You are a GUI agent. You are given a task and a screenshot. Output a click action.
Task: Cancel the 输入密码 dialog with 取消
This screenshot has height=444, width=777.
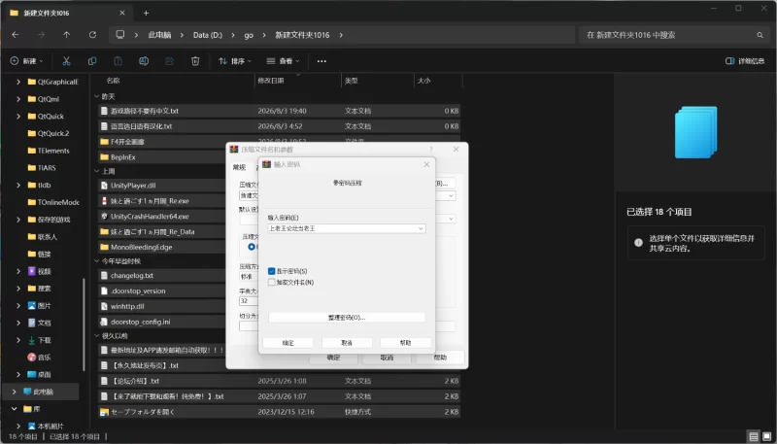[x=347, y=343]
